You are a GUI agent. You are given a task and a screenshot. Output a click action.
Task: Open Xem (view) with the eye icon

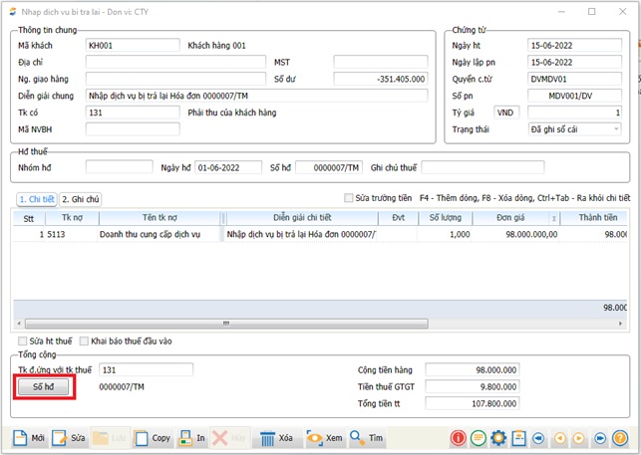(315, 438)
